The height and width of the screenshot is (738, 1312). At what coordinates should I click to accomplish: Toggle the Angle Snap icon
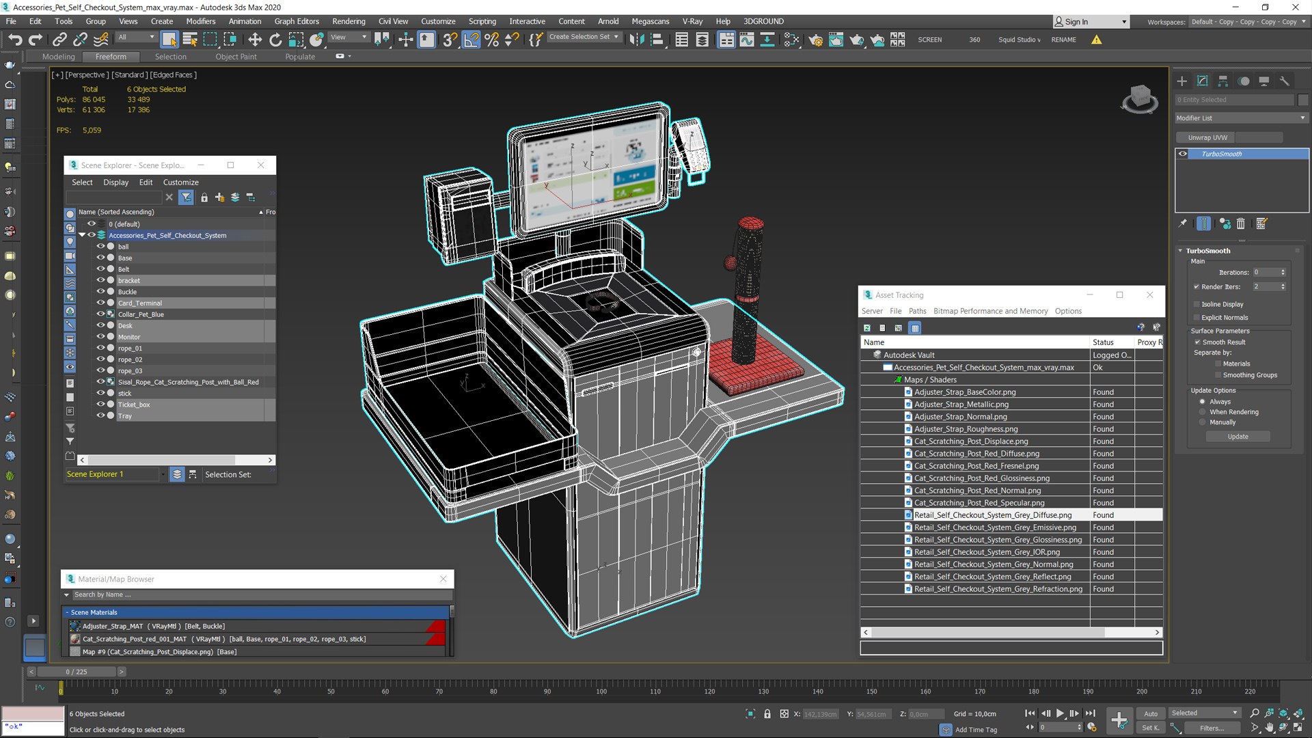tap(471, 40)
